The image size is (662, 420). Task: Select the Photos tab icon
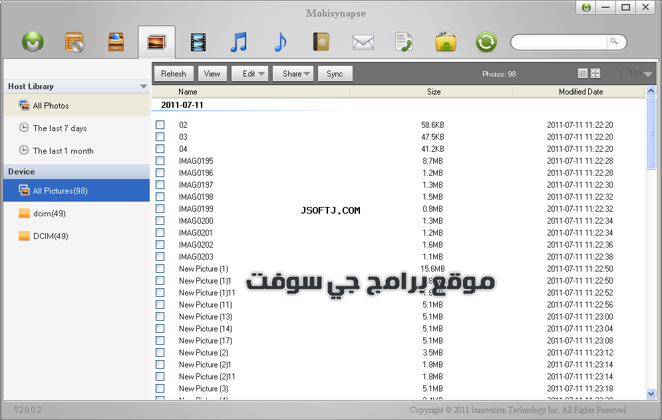[156, 42]
